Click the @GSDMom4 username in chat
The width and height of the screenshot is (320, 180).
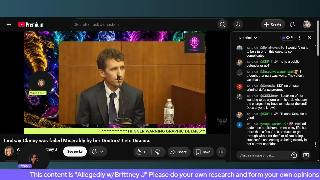(x=269, y=96)
